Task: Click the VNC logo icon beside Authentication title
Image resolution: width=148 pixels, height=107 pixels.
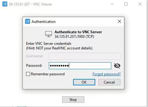Action: [28, 21]
